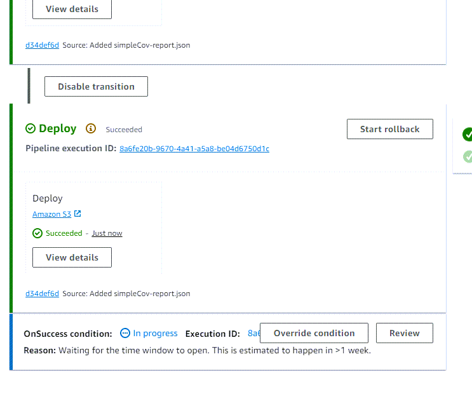Open the pipeline execution ID 8a6fe20b link

[194, 149]
